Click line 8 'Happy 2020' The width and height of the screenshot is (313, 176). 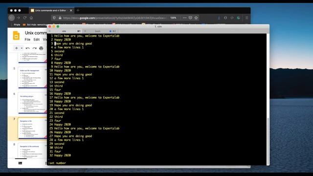pos(63,63)
